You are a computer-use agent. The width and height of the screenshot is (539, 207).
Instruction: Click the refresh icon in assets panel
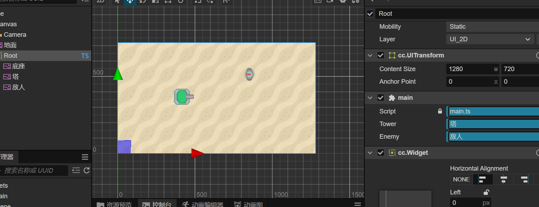[x=87, y=171]
